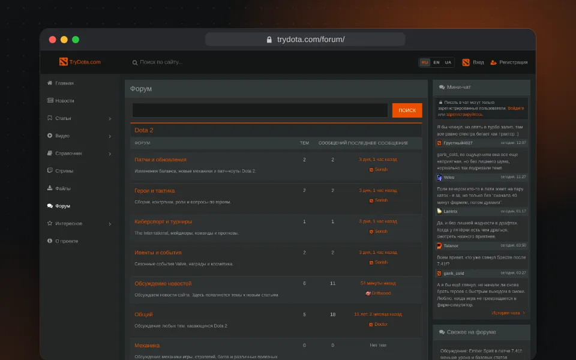Click the Регистрация link
The height and width of the screenshot is (360, 576).
point(513,62)
